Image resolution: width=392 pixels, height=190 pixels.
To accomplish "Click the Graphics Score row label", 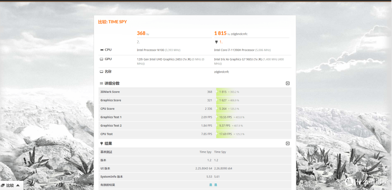I will [x=111, y=100].
